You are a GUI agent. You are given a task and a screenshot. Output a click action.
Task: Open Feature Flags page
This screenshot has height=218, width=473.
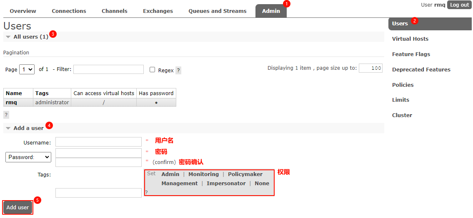point(411,54)
